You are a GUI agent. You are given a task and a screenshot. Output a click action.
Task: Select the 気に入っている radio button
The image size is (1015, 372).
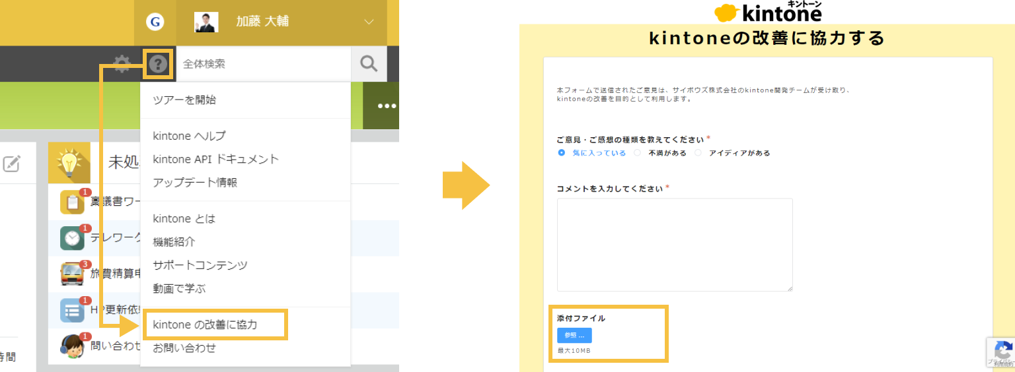(562, 153)
